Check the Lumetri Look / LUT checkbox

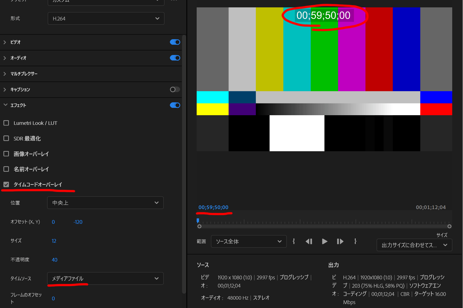[x=6, y=123]
